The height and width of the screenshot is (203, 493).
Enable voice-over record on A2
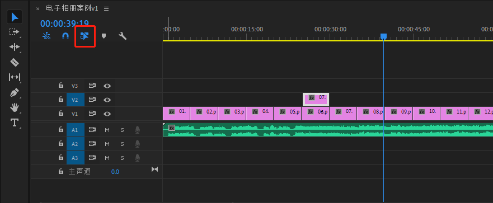(137, 144)
